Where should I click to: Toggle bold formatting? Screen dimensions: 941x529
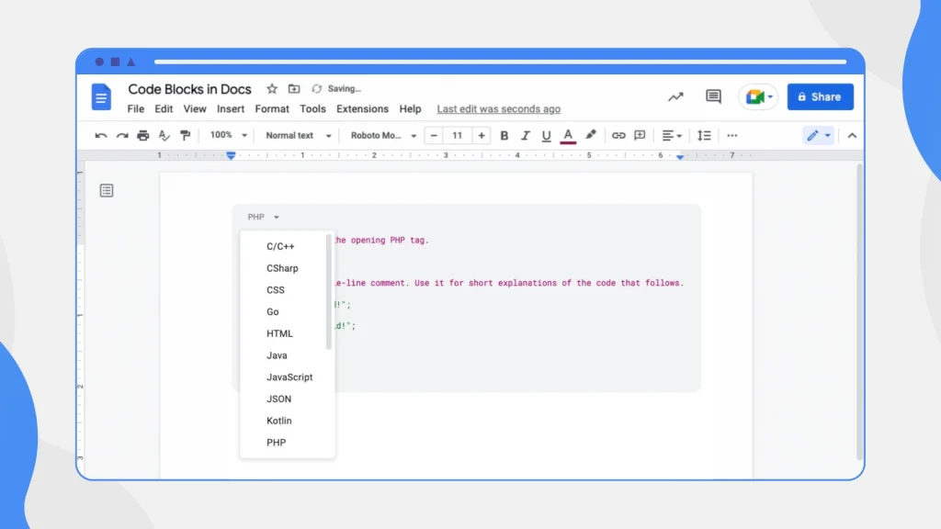tap(505, 135)
